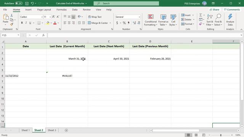The width and height of the screenshot is (244, 137).
Task: Click the Accounting dollar format icon
Action: (x=117, y=23)
